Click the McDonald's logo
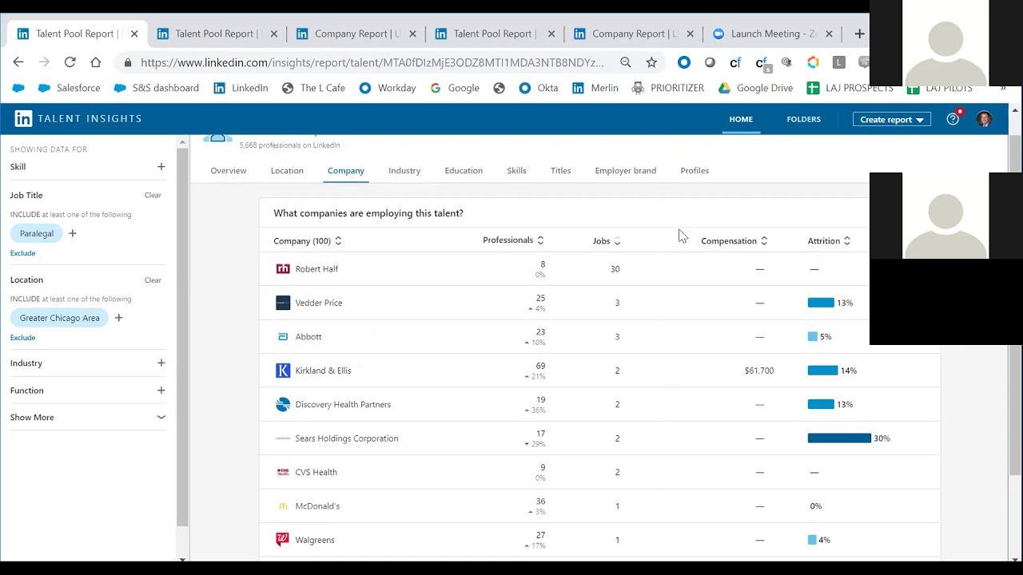Image resolution: width=1023 pixels, height=575 pixels. (x=283, y=506)
